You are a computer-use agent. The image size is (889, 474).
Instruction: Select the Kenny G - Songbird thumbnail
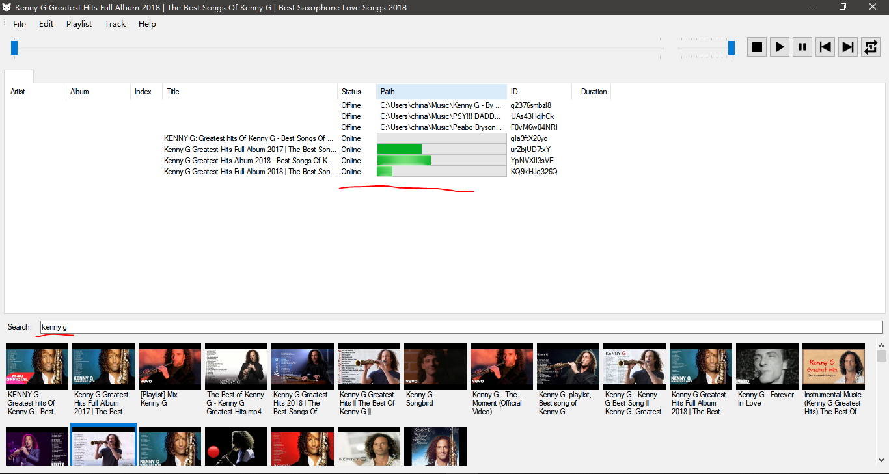pyautogui.click(x=435, y=366)
